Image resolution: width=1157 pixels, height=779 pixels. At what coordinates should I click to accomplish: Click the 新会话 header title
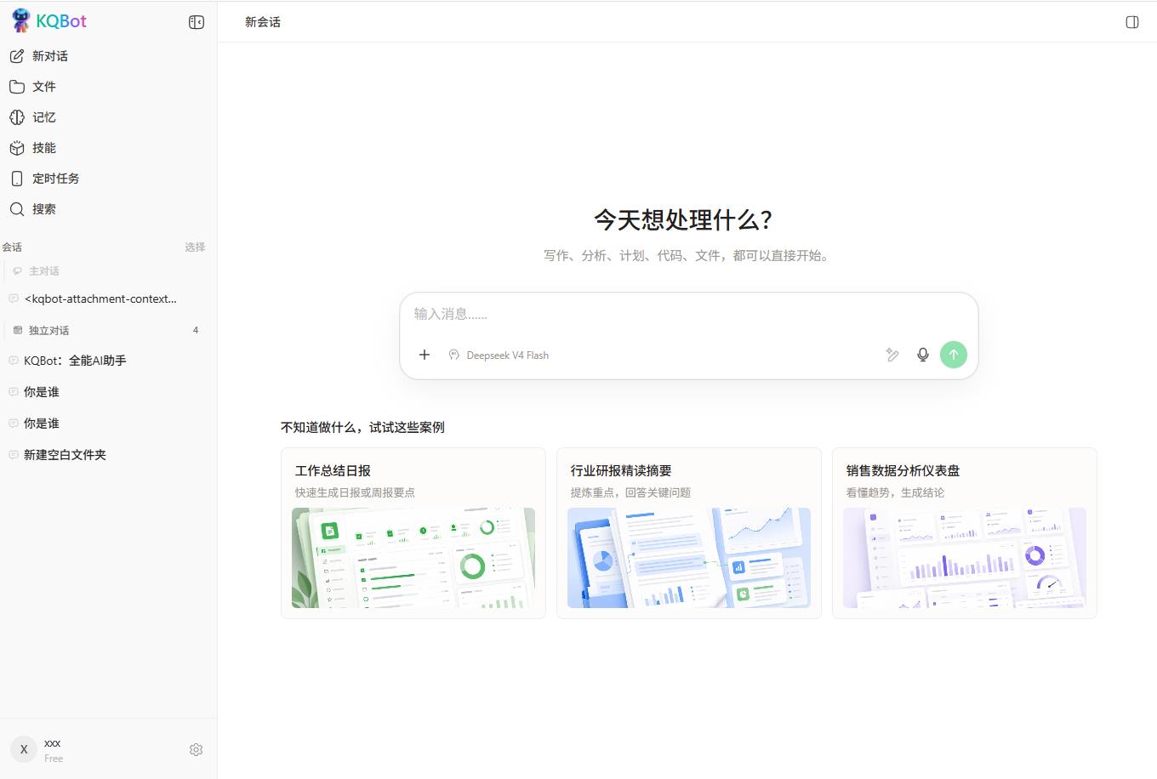263,22
